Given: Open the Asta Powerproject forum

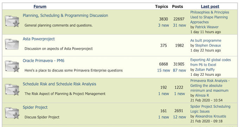Looking at the screenshot, I should pos(39,39).
